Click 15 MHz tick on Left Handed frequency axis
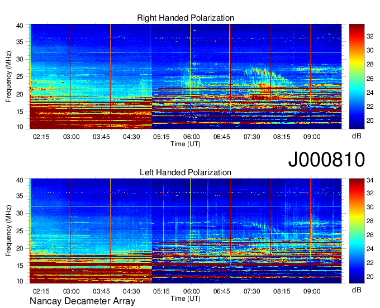The height and width of the screenshot is (308, 380). pos(20,266)
